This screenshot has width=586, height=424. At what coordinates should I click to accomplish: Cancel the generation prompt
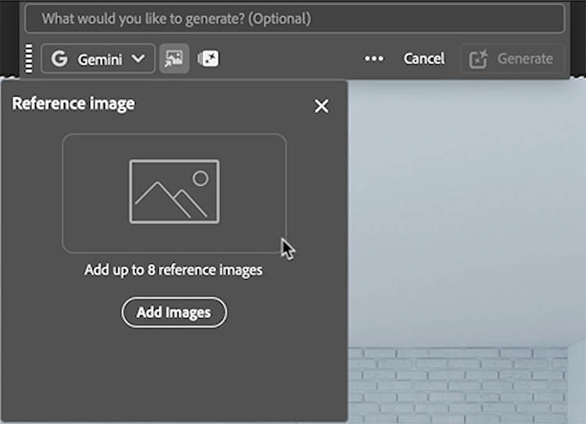[x=423, y=59]
